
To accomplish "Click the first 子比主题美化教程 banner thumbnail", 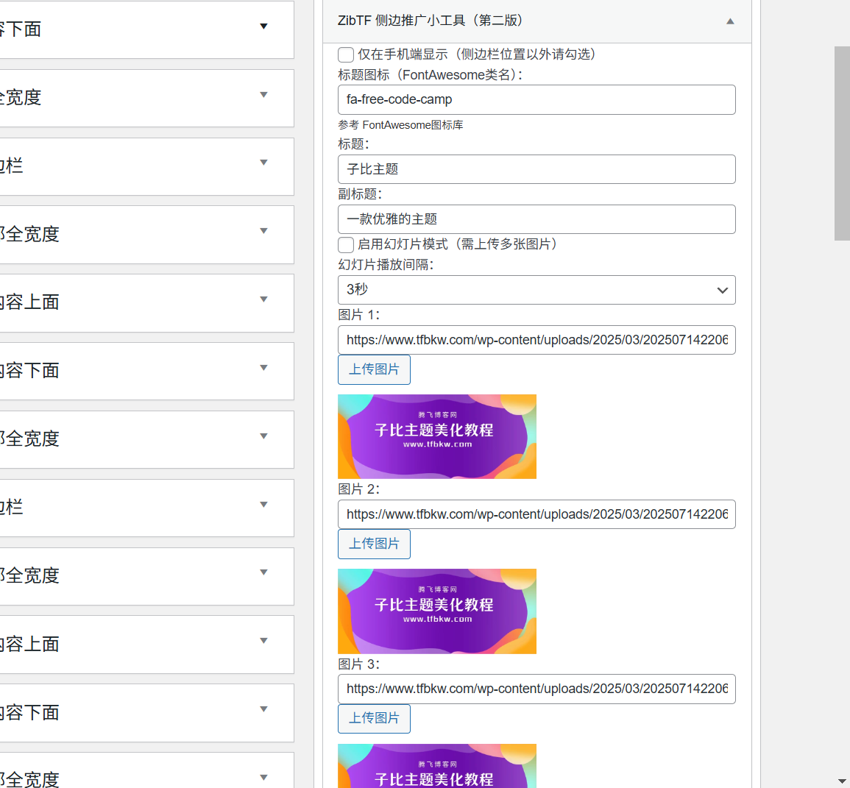I will pos(436,436).
